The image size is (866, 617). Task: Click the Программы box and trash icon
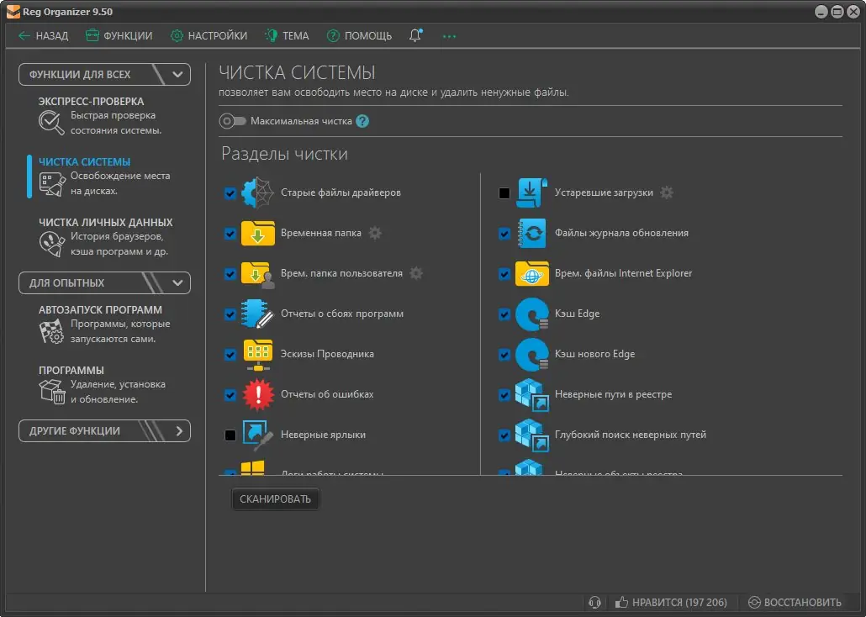[52, 392]
